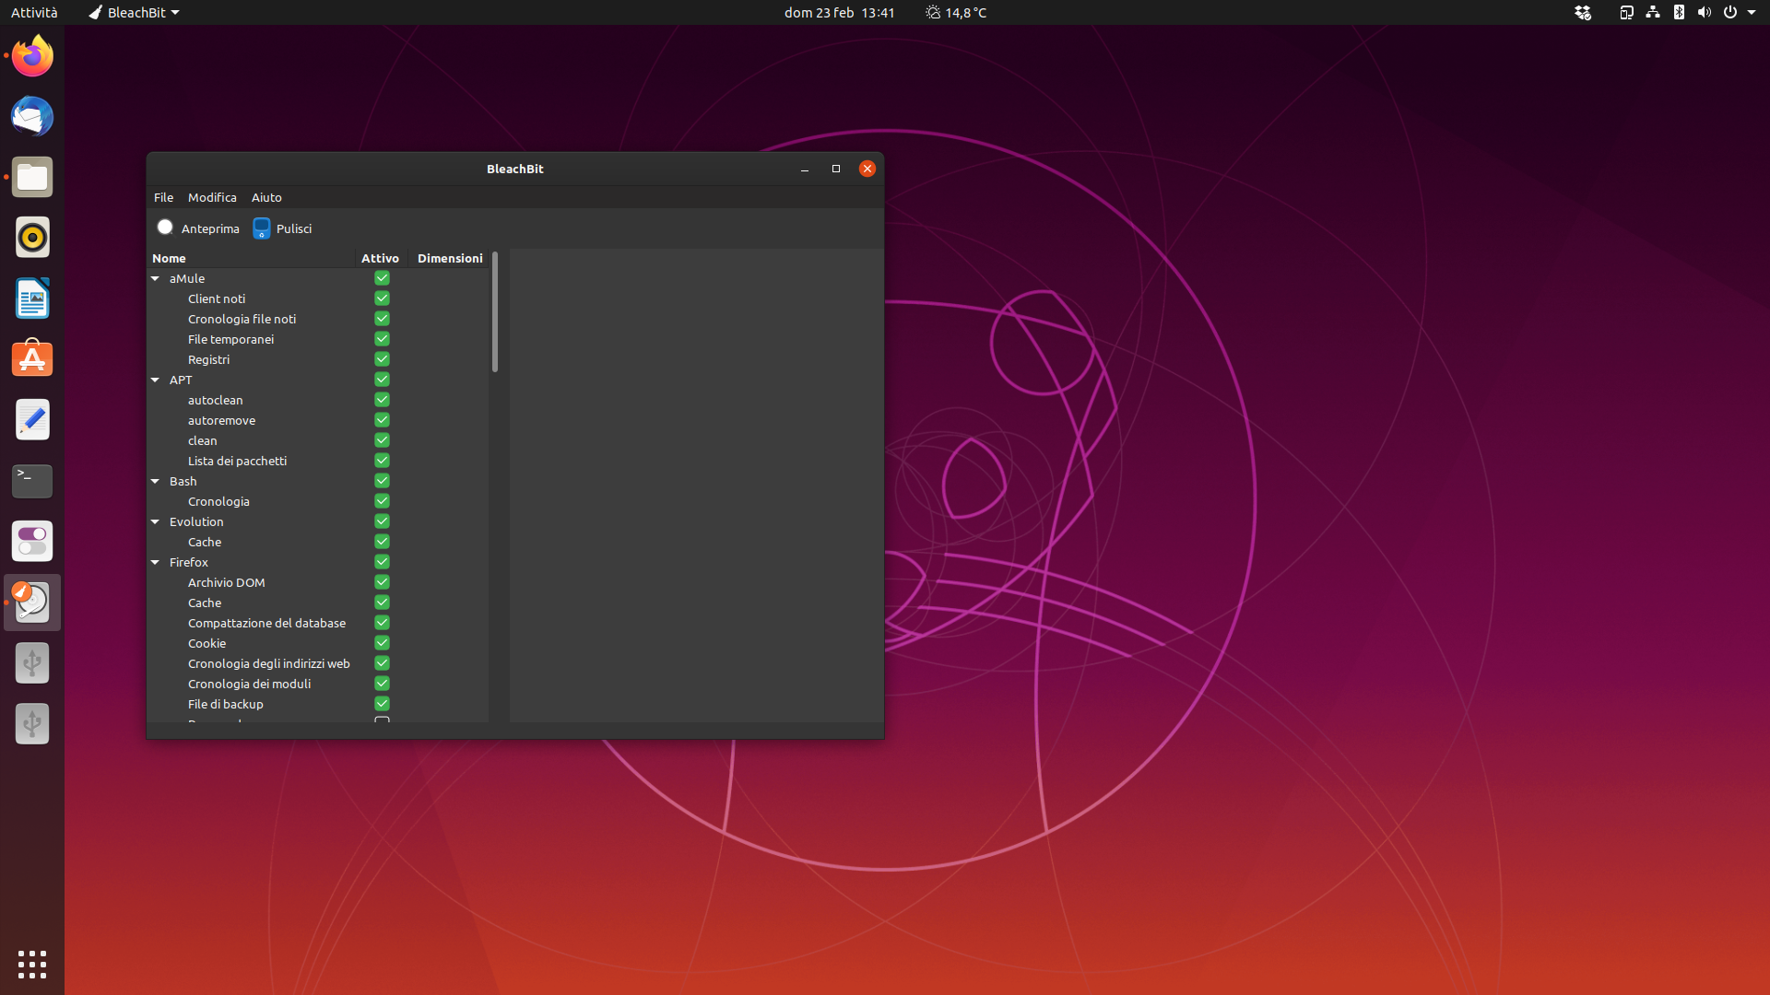
Task: Open Ubuntu Software store icon
Action: click(32, 359)
